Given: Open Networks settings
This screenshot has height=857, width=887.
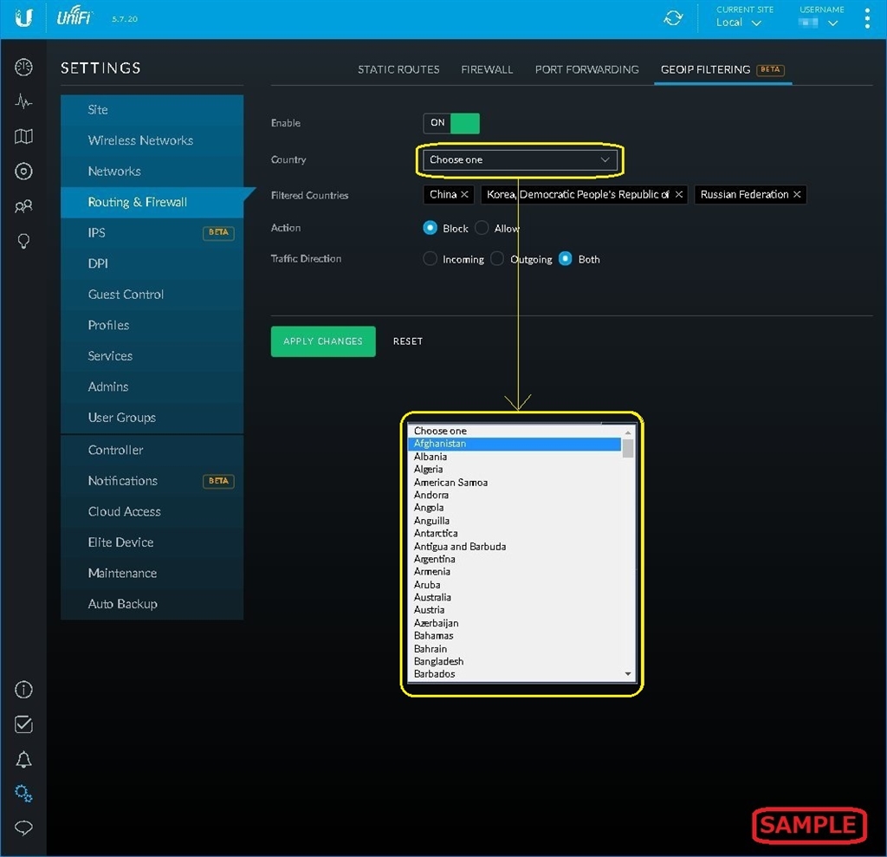Looking at the screenshot, I should (152, 171).
